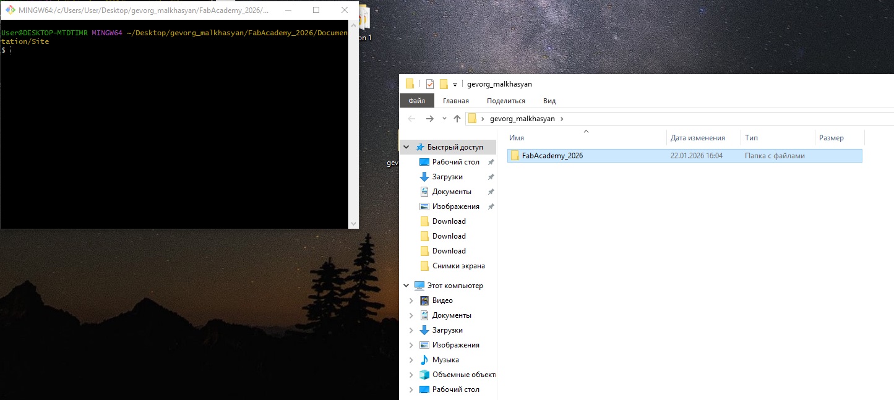This screenshot has width=894, height=400.
Task: Expand the chevron before gevorg_malkhasyan breadcrumb
Action: pyautogui.click(x=483, y=119)
